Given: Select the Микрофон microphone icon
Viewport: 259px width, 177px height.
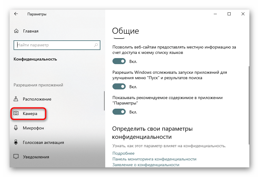Looking at the screenshot, I should 16,128.
